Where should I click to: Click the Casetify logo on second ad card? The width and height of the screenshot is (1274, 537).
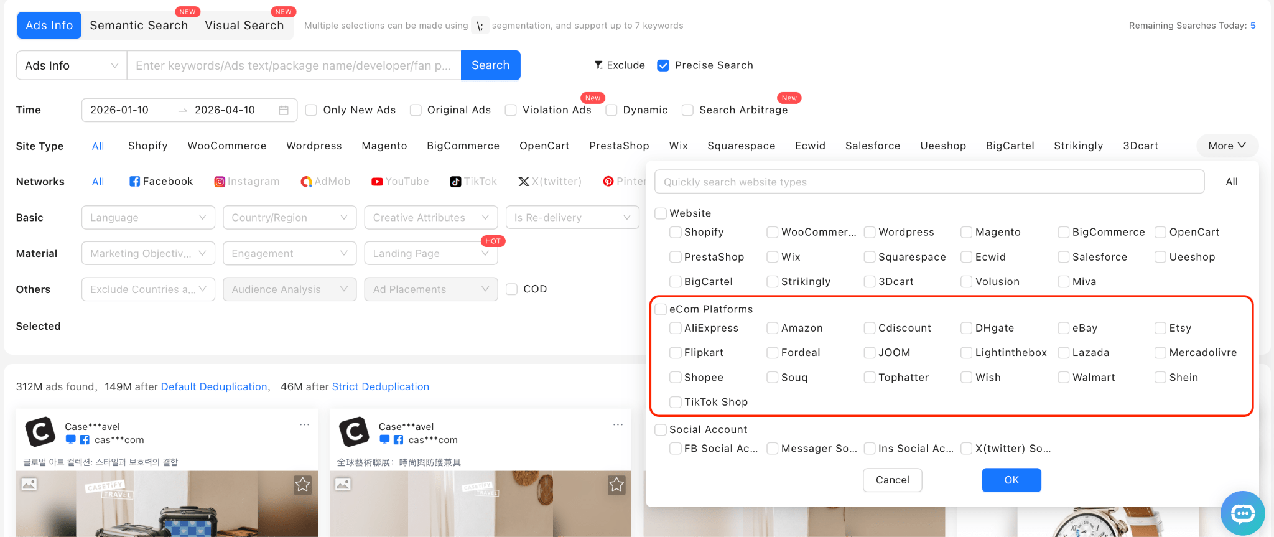pos(354,432)
